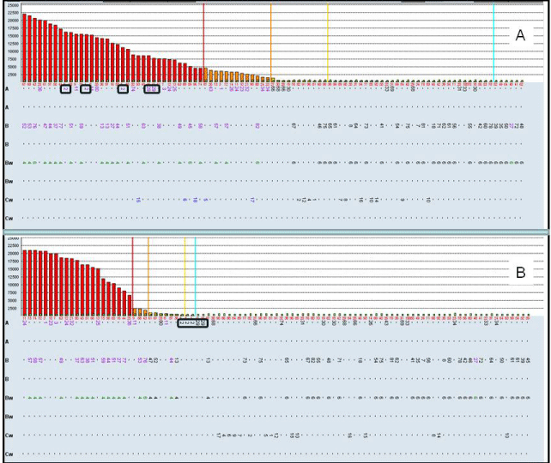This screenshot has width=551, height=463.
Task: Click the orange threshold line in panel B
Action: click(148, 275)
